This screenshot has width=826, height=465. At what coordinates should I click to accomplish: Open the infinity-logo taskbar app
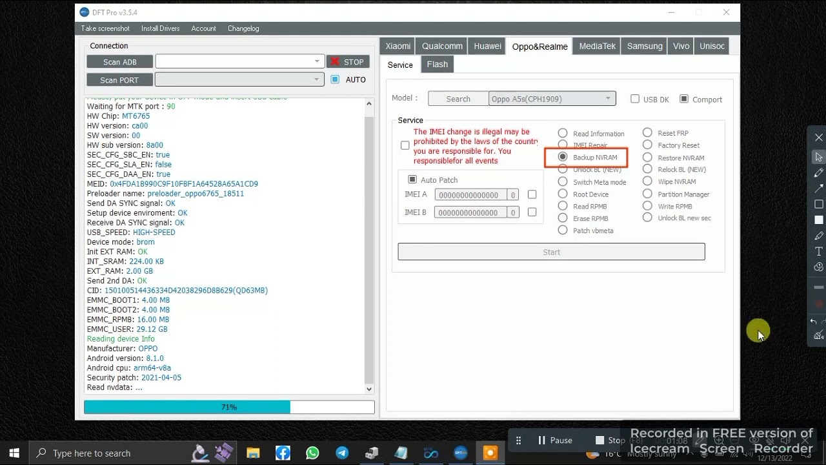click(431, 453)
